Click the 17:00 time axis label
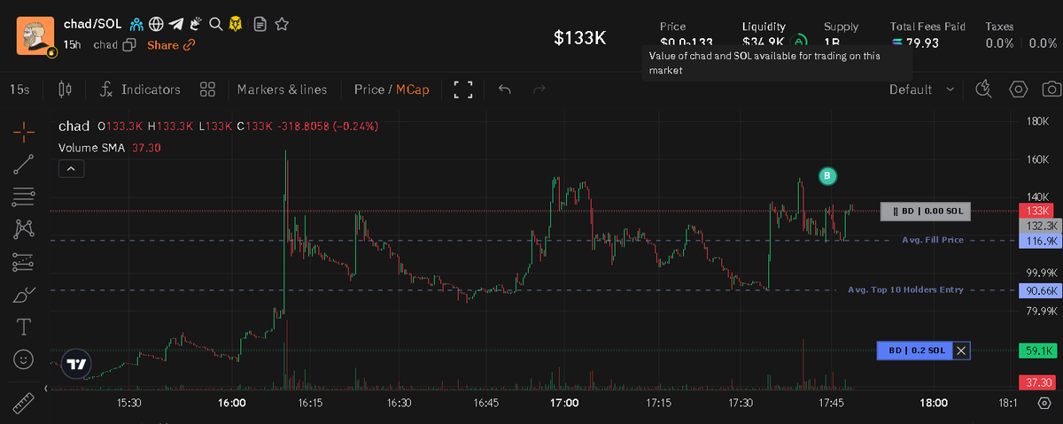The width and height of the screenshot is (1063, 424). tap(564, 402)
